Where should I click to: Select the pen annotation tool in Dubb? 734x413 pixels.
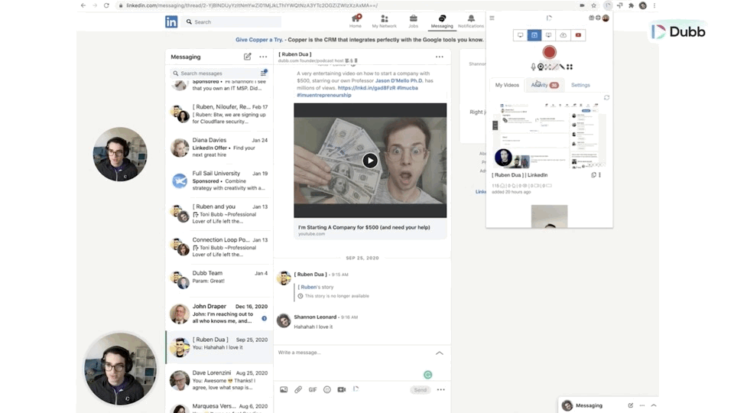pos(562,67)
